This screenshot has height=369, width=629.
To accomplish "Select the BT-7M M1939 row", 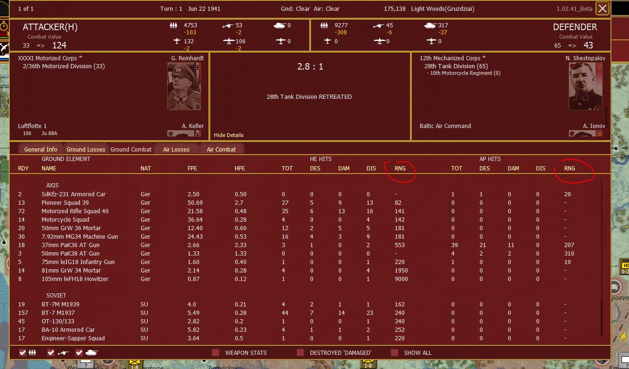I will (x=305, y=305).
